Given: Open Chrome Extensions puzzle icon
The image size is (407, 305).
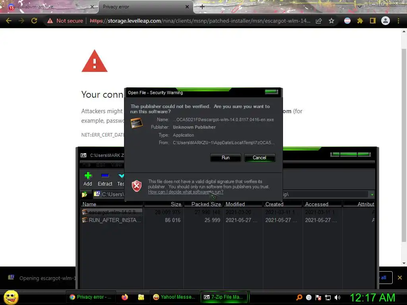Looking at the screenshot, I should (360, 21).
